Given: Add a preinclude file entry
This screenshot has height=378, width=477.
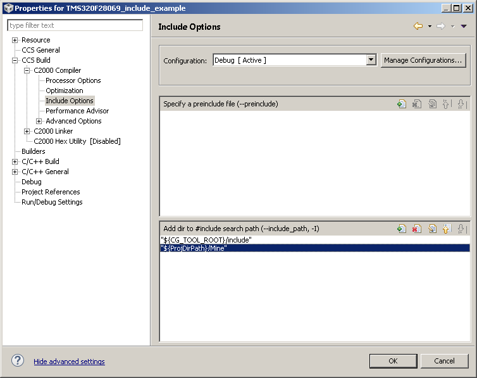Looking at the screenshot, I should (402, 104).
